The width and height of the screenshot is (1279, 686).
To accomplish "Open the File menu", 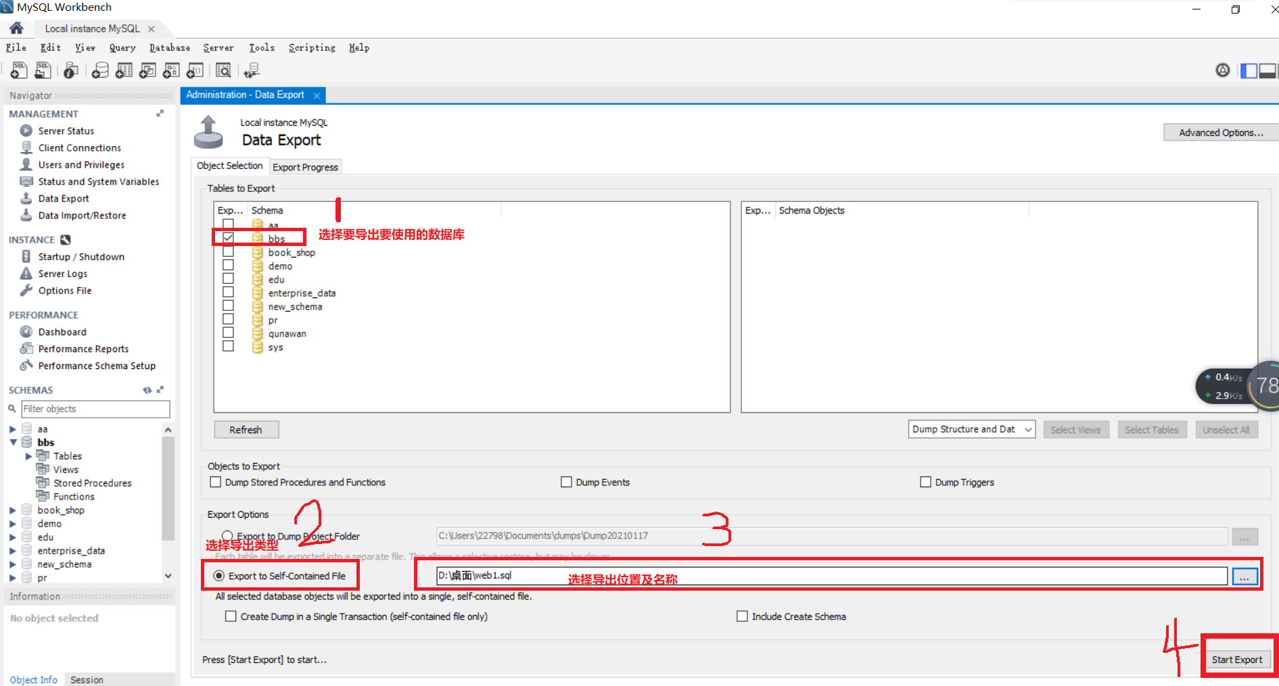I will (16, 47).
